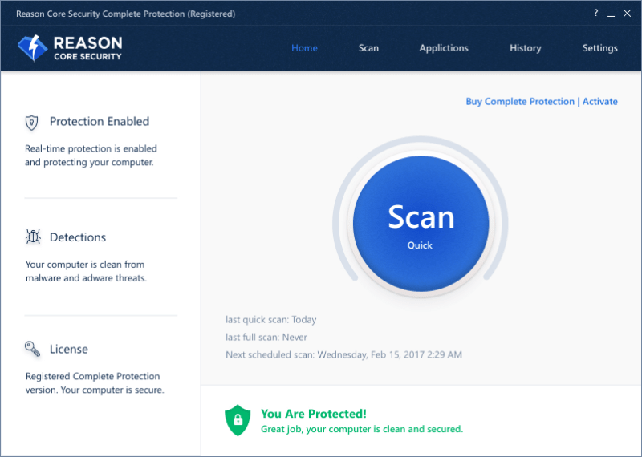Click 'Real-time protection is enabled' description
This screenshot has height=457, width=642.
point(91,156)
